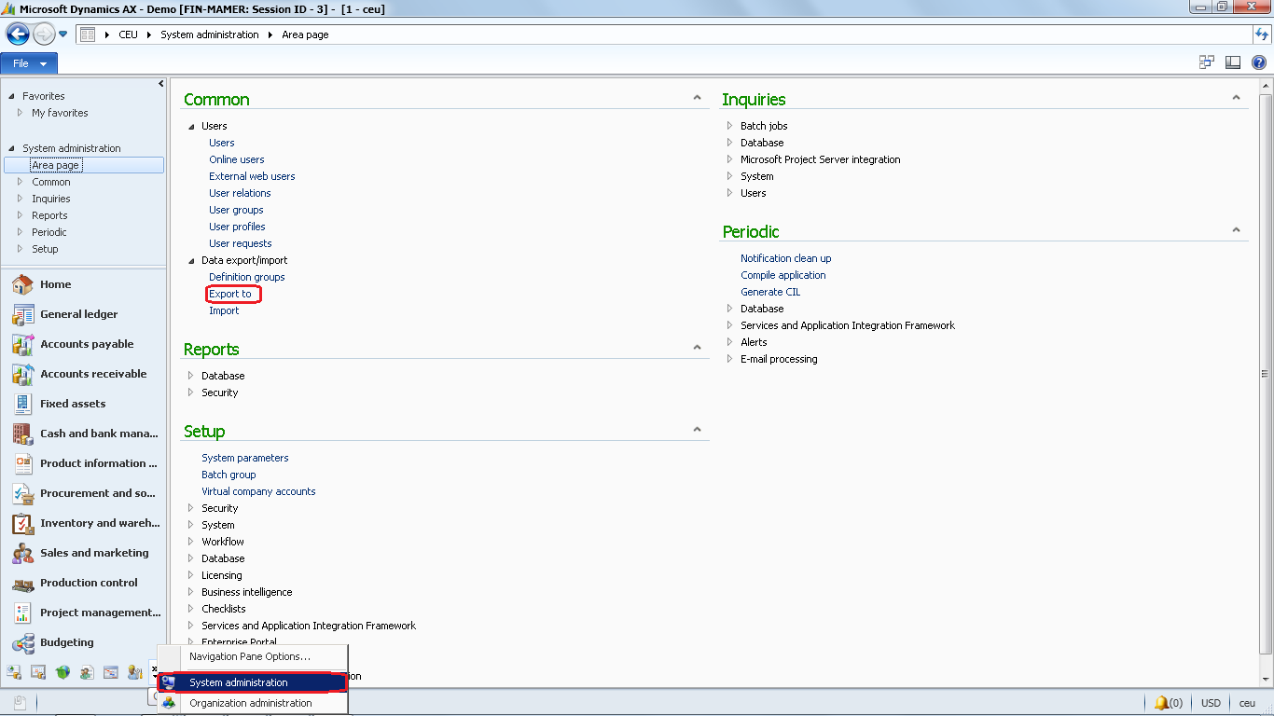Image resolution: width=1274 pixels, height=716 pixels.
Task: Open the Online users link
Action: 236,159
